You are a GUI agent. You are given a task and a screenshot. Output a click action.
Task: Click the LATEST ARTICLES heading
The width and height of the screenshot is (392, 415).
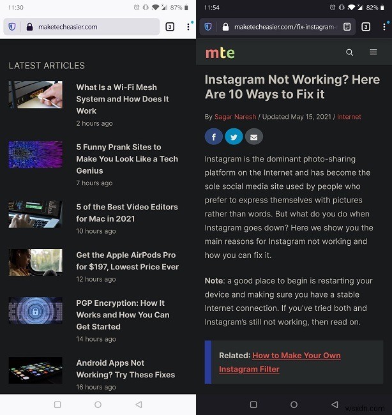click(47, 66)
